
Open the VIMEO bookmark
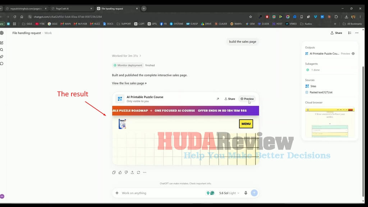291,24
